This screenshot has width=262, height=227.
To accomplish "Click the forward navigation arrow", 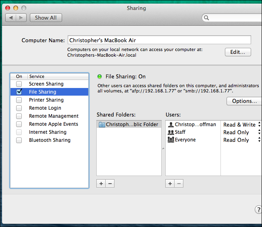I will 21,18.
